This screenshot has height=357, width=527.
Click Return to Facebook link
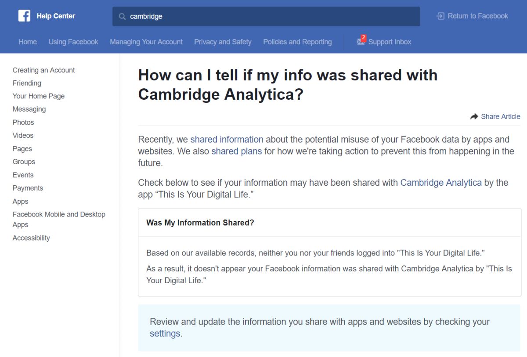(478, 16)
